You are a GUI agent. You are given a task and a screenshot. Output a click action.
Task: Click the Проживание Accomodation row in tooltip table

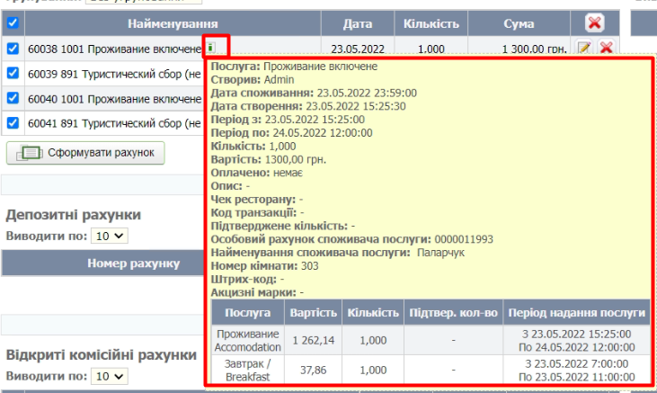pos(248,341)
